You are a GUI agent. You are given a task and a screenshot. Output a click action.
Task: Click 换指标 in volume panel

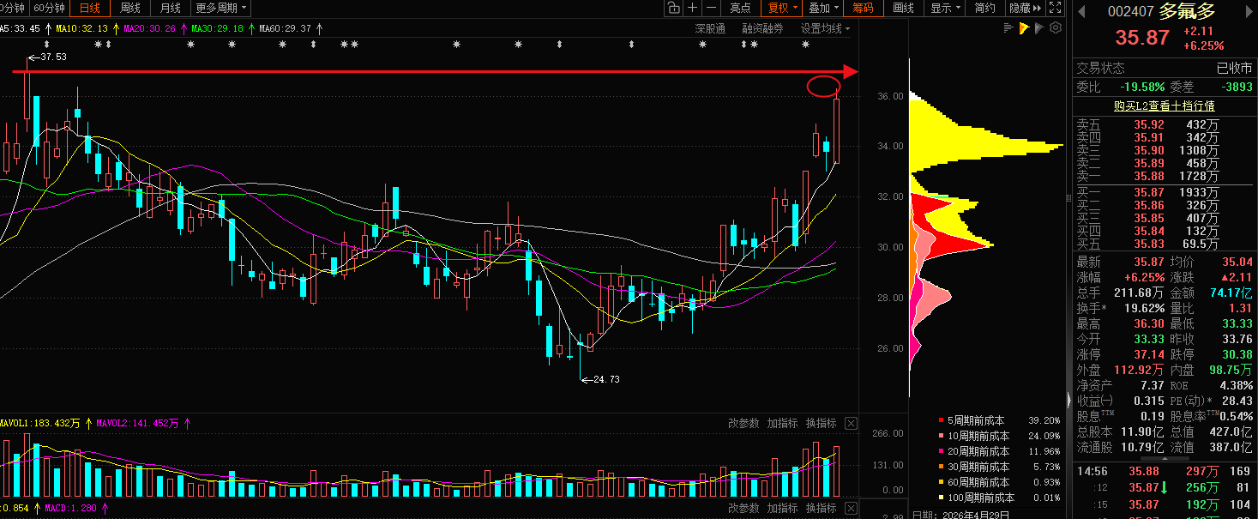(x=821, y=423)
